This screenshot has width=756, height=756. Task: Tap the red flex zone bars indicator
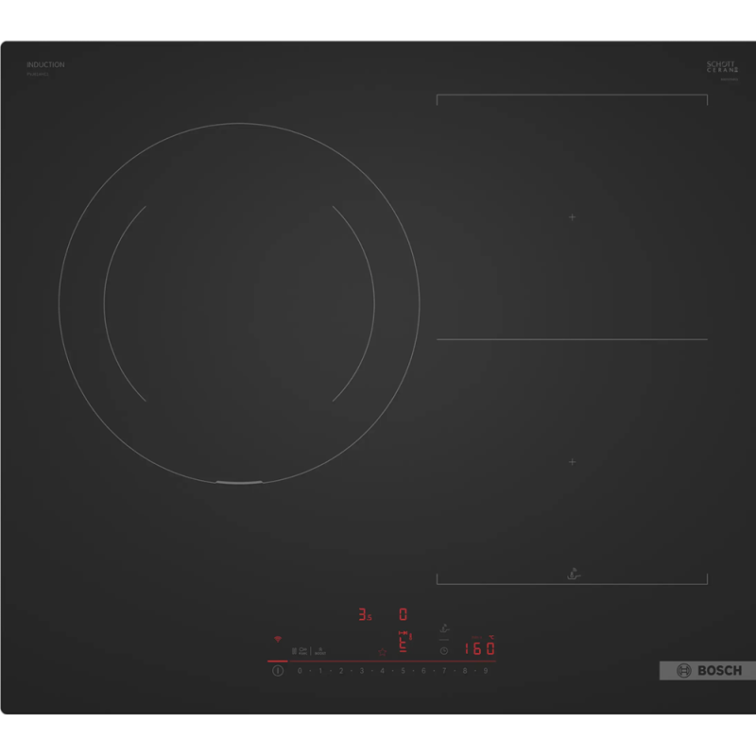404,644
